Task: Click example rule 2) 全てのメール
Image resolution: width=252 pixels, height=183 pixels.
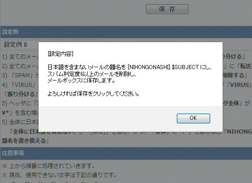Action: (20, 66)
